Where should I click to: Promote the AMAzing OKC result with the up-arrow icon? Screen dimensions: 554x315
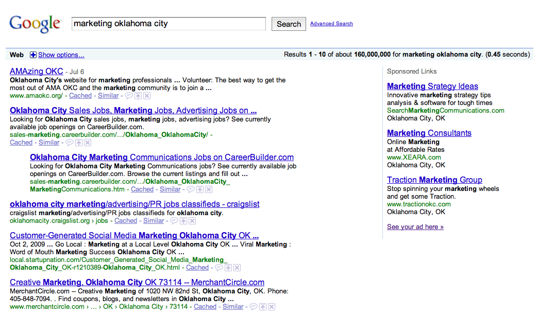click(138, 96)
